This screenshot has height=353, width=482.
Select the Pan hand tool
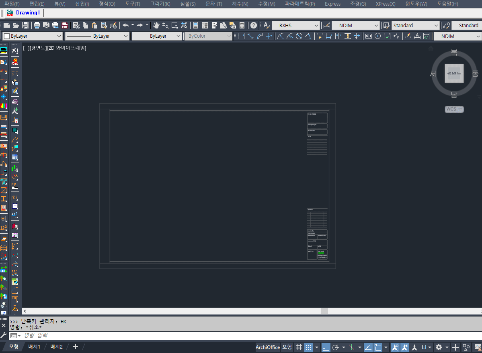(x=156, y=25)
